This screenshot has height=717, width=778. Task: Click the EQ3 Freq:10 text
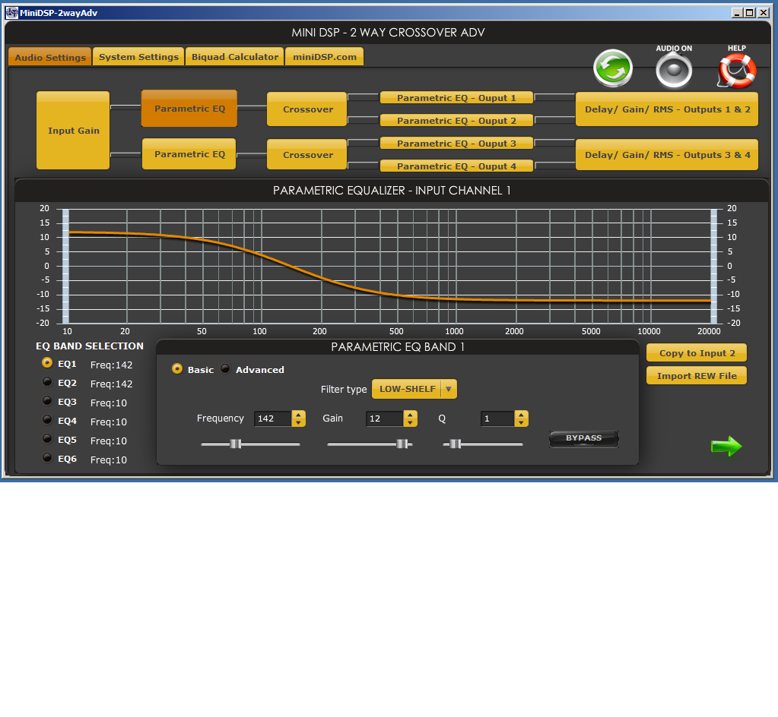(109, 403)
